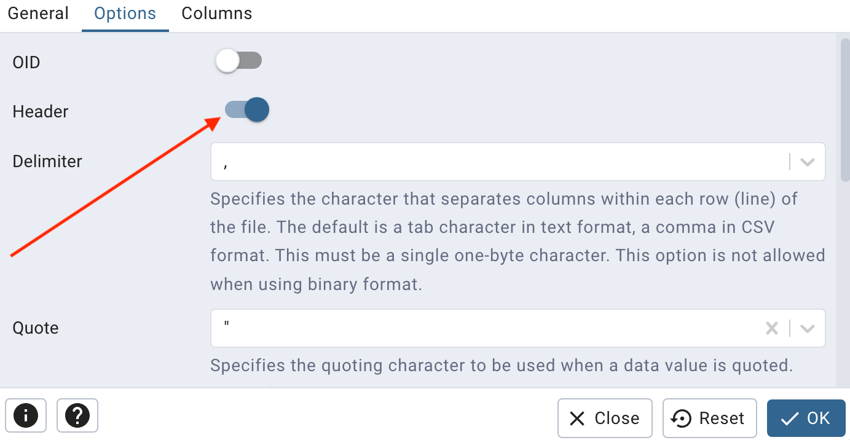Select the Options tab
The width and height of the screenshot is (850, 440).
(125, 14)
